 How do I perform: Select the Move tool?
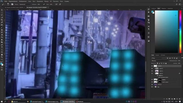pos(2,10)
